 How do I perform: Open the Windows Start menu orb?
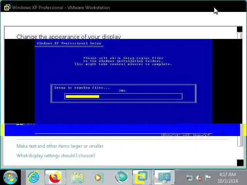point(10,177)
